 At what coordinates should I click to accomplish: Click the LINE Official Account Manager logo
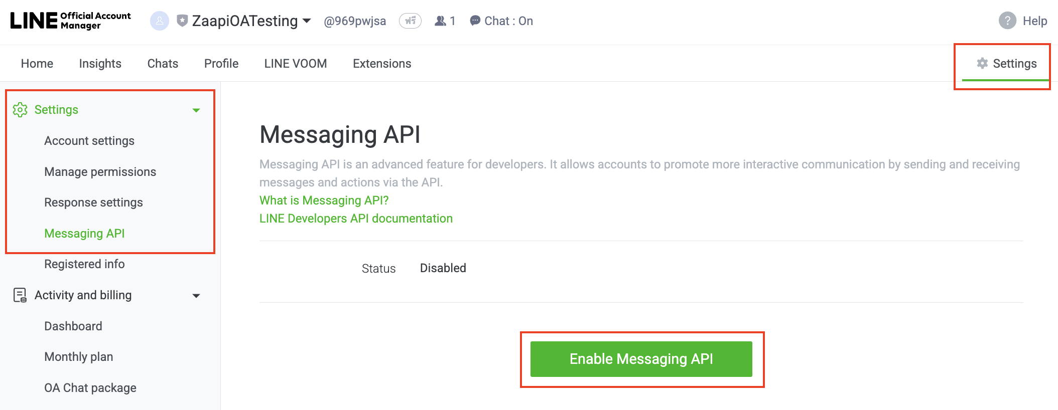coord(70,21)
